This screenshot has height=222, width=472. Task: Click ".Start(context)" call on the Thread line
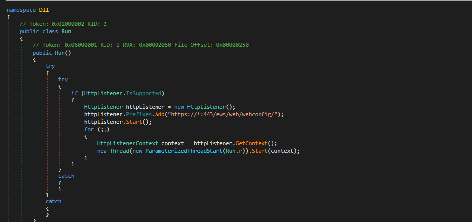[273, 151]
